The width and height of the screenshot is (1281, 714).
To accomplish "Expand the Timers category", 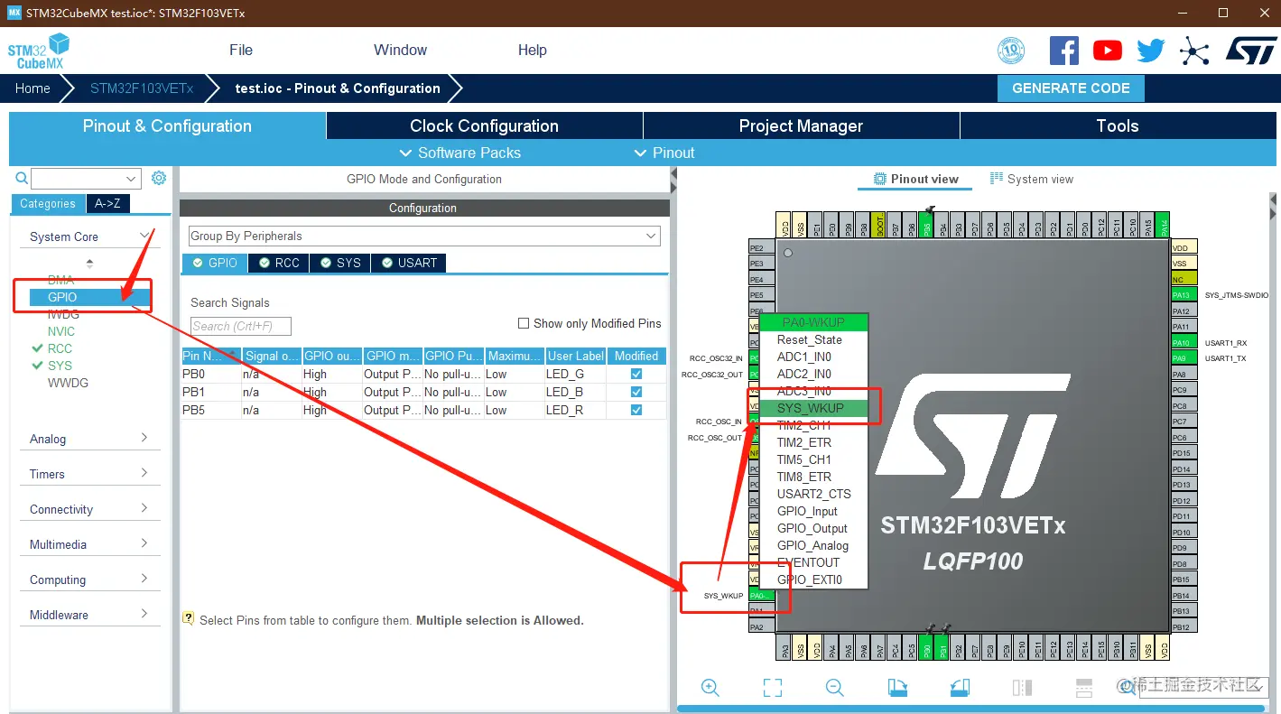I will coord(89,474).
